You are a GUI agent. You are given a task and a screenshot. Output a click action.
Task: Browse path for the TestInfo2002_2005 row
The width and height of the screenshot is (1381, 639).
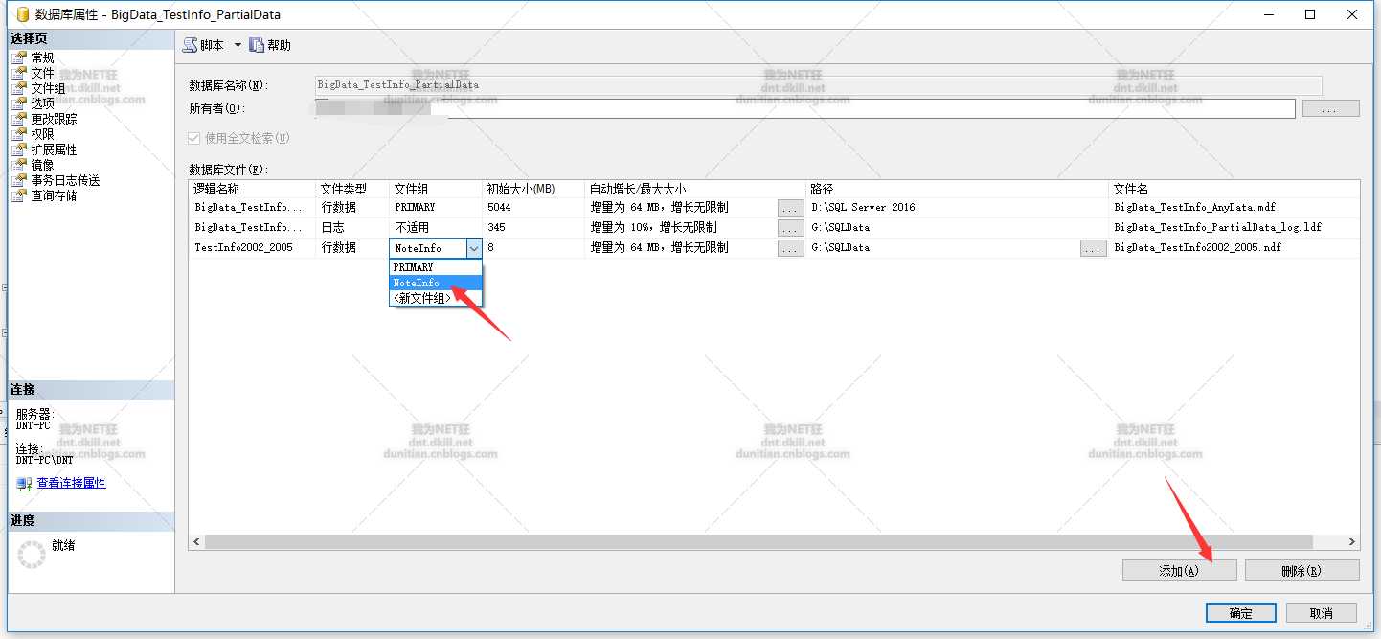[1093, 247]
